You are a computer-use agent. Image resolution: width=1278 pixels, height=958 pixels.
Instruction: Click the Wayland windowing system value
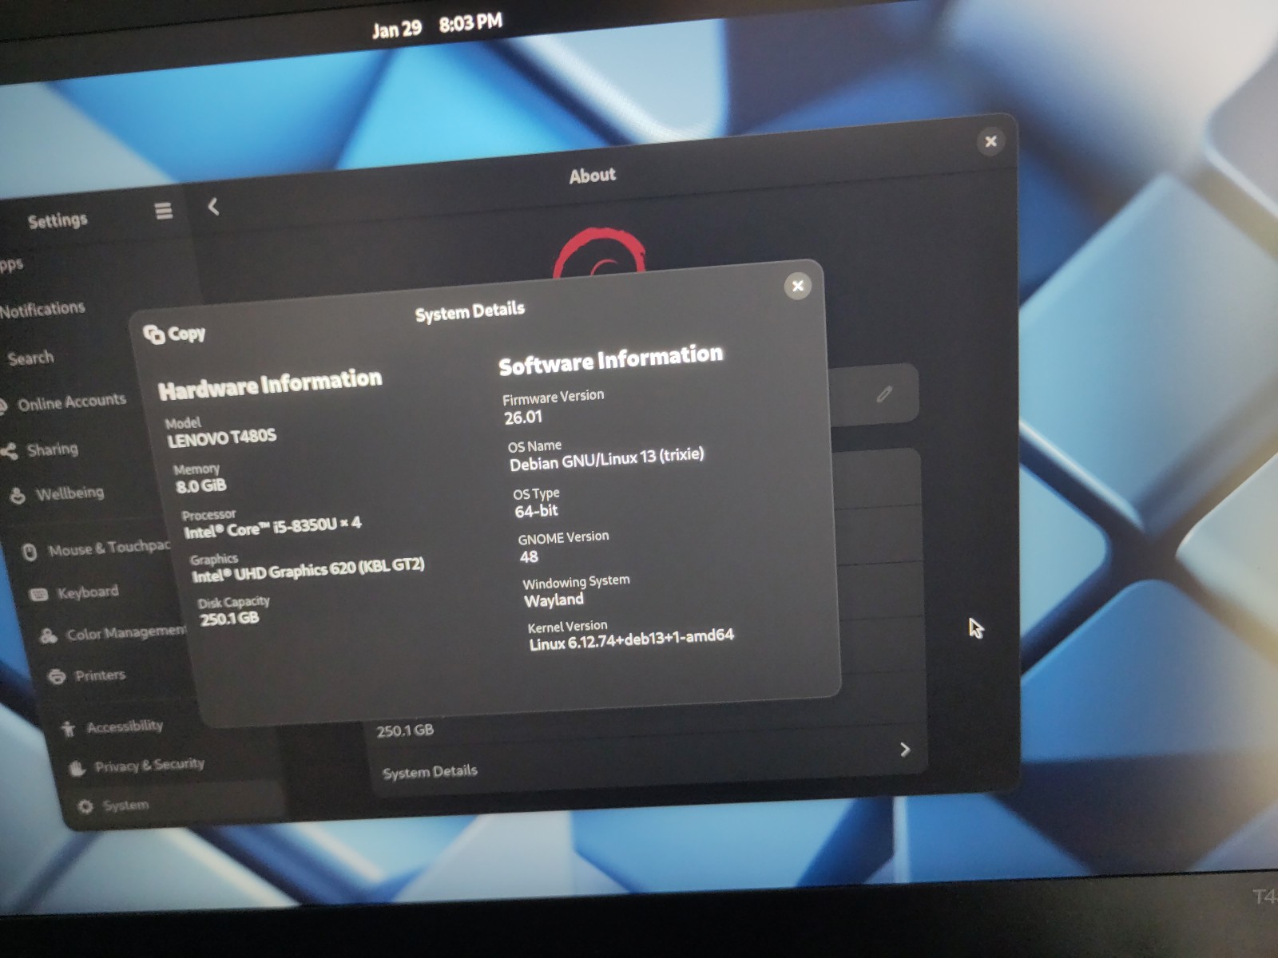554,600
